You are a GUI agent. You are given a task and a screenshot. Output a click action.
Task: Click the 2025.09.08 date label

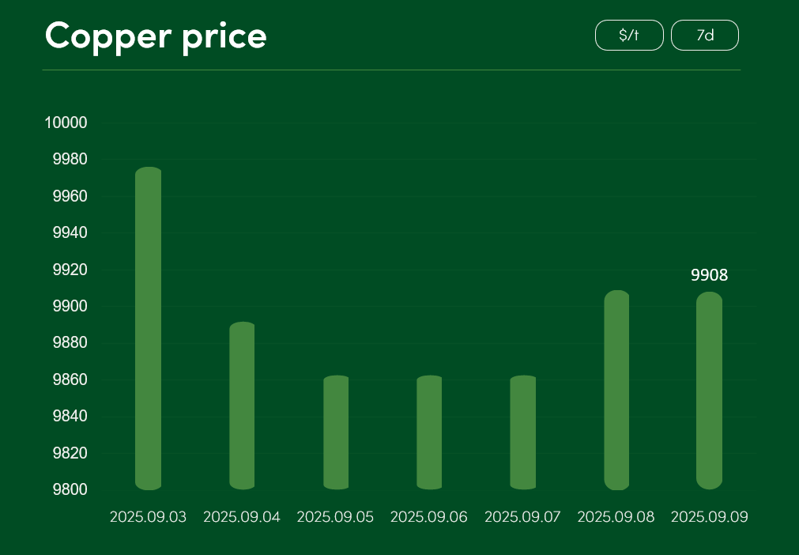pos(616,517)
